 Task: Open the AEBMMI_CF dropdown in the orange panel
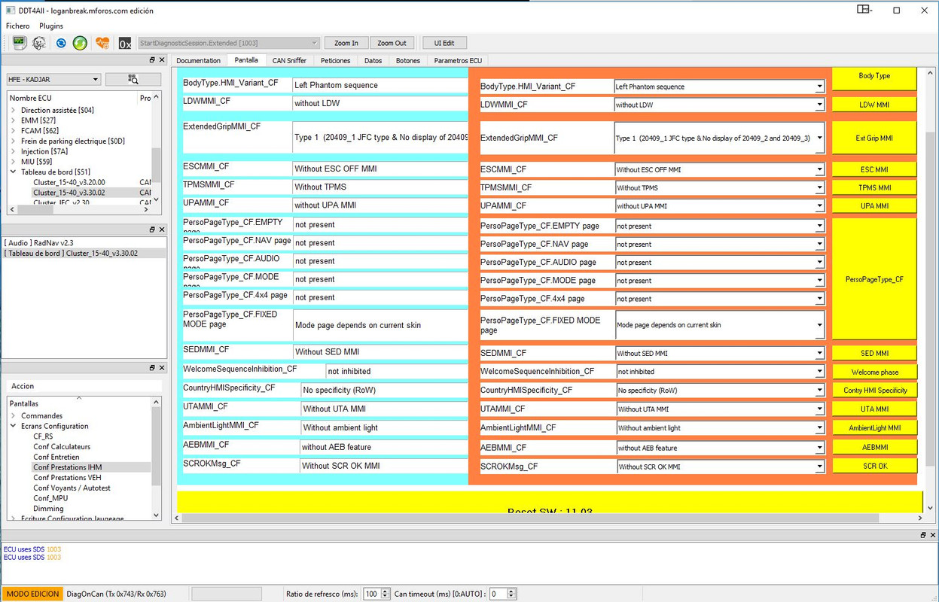719,448
